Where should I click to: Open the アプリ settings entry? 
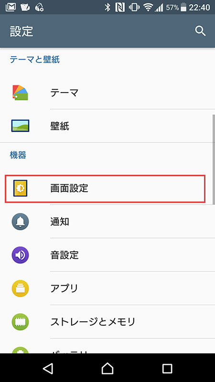pyautogui.click(x=107, y=288)
